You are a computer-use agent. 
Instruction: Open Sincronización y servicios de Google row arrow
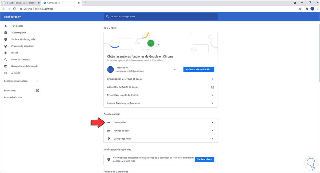pyautogui.click(x=213, y=79)
